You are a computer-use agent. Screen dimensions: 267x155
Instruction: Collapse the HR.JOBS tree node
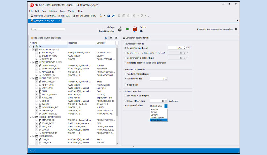pos(31,136)
